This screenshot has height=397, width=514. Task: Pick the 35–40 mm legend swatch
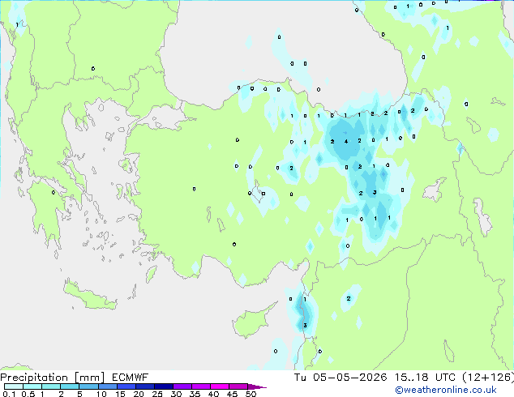pos(201,386)
